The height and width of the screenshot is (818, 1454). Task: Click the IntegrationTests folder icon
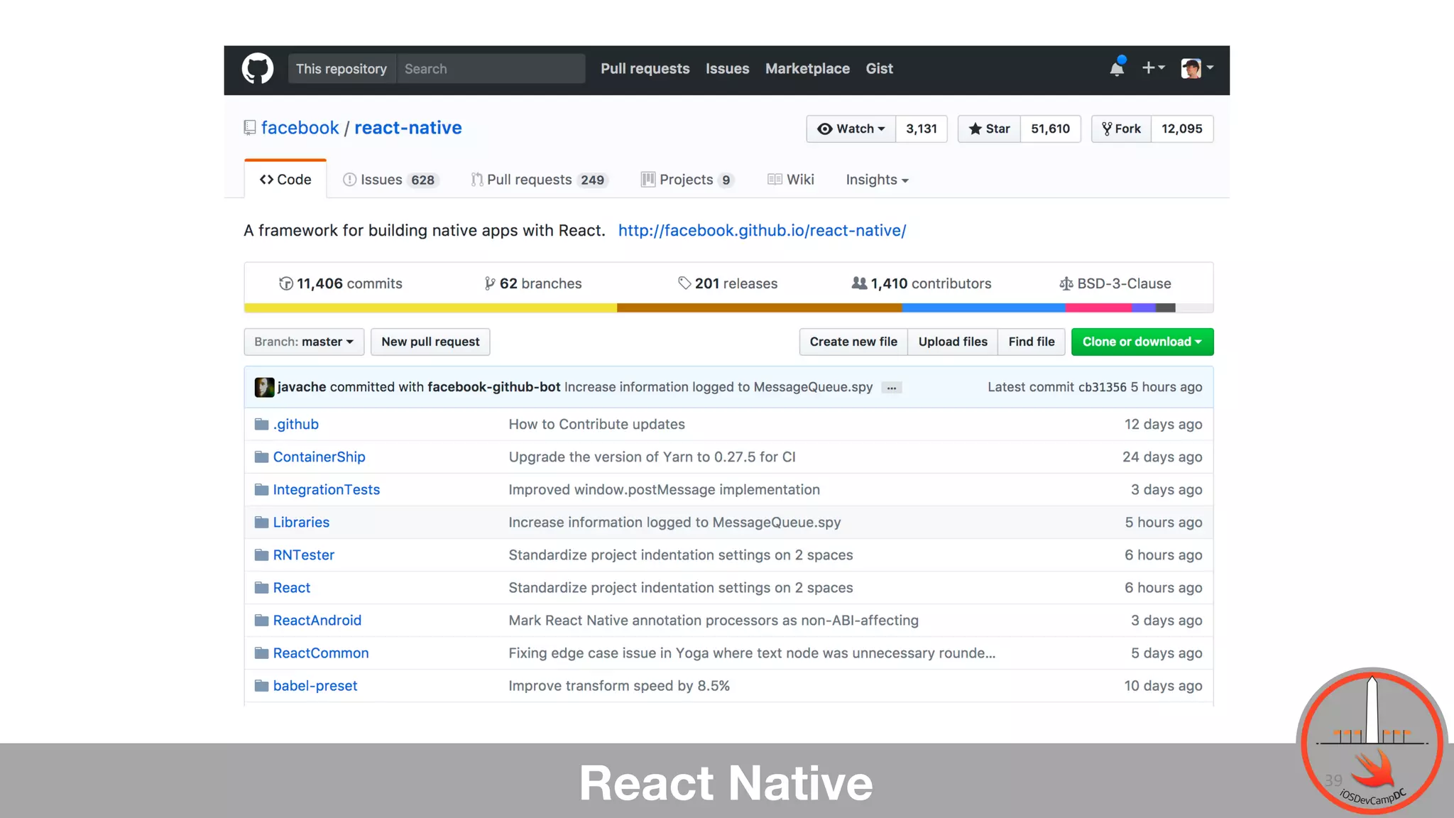pos(261,490)
